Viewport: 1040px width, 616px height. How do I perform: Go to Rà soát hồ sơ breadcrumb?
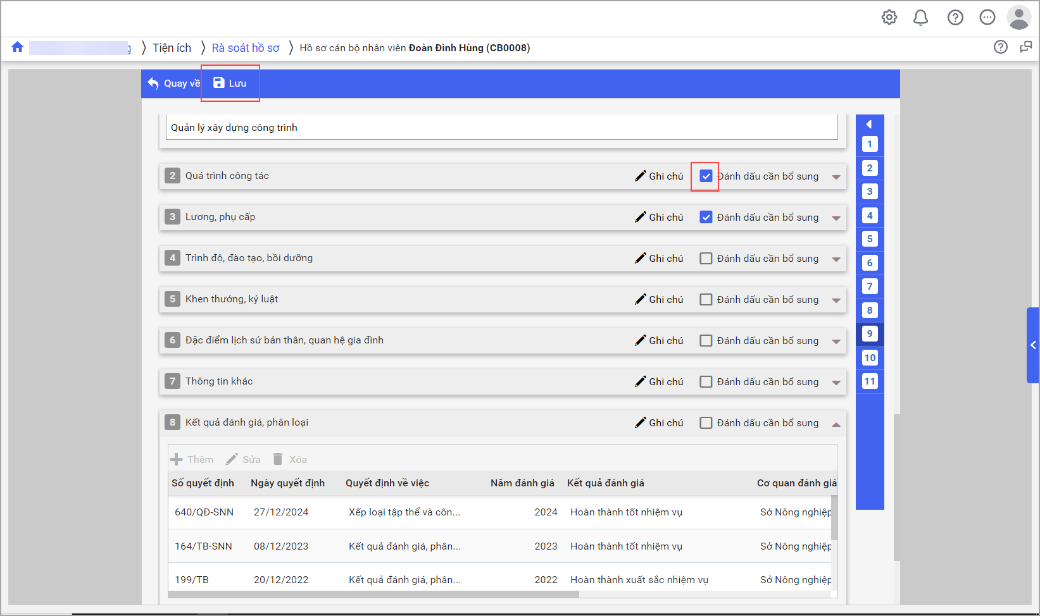(x=246, y=48)
